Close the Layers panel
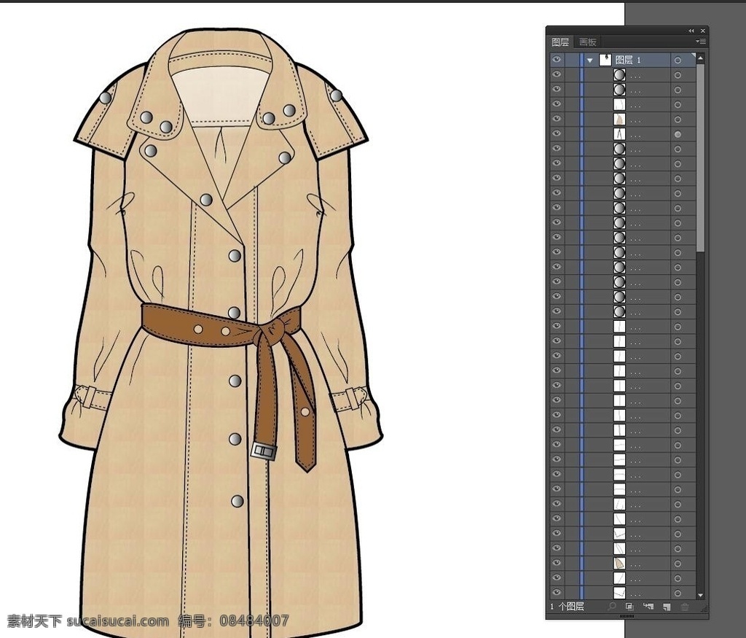This screenshot has height=638, width=746. [703, 31]
